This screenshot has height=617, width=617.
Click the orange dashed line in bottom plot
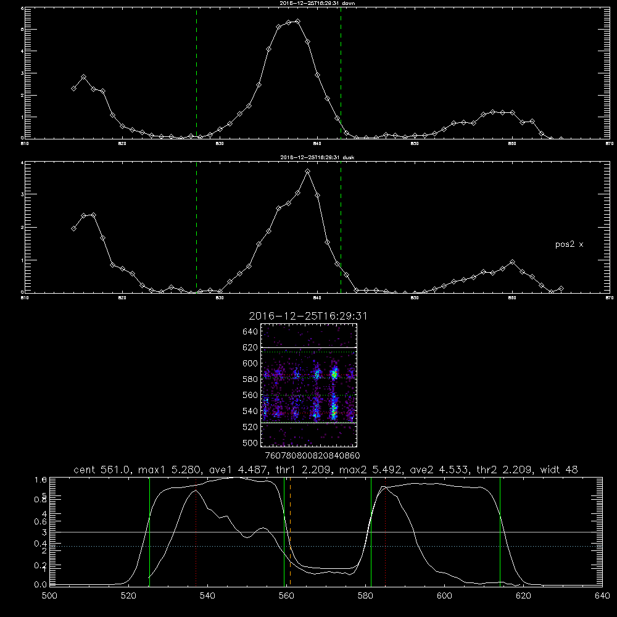coord(291,531)
